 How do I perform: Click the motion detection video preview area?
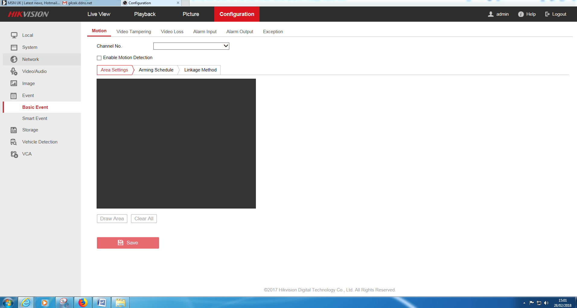[176, 143]
